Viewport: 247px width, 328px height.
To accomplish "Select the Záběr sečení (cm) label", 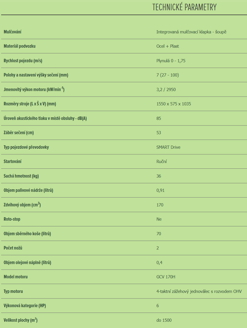I will click(19, 133).
